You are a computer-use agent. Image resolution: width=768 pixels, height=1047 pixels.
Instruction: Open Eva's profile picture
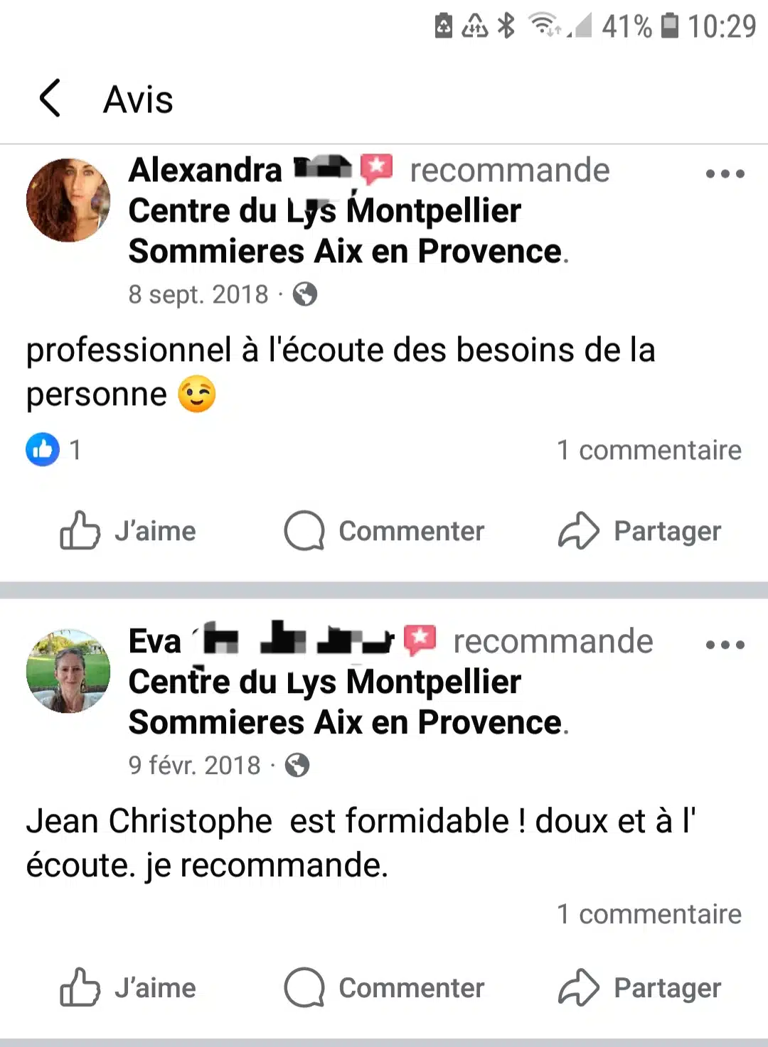68,671
